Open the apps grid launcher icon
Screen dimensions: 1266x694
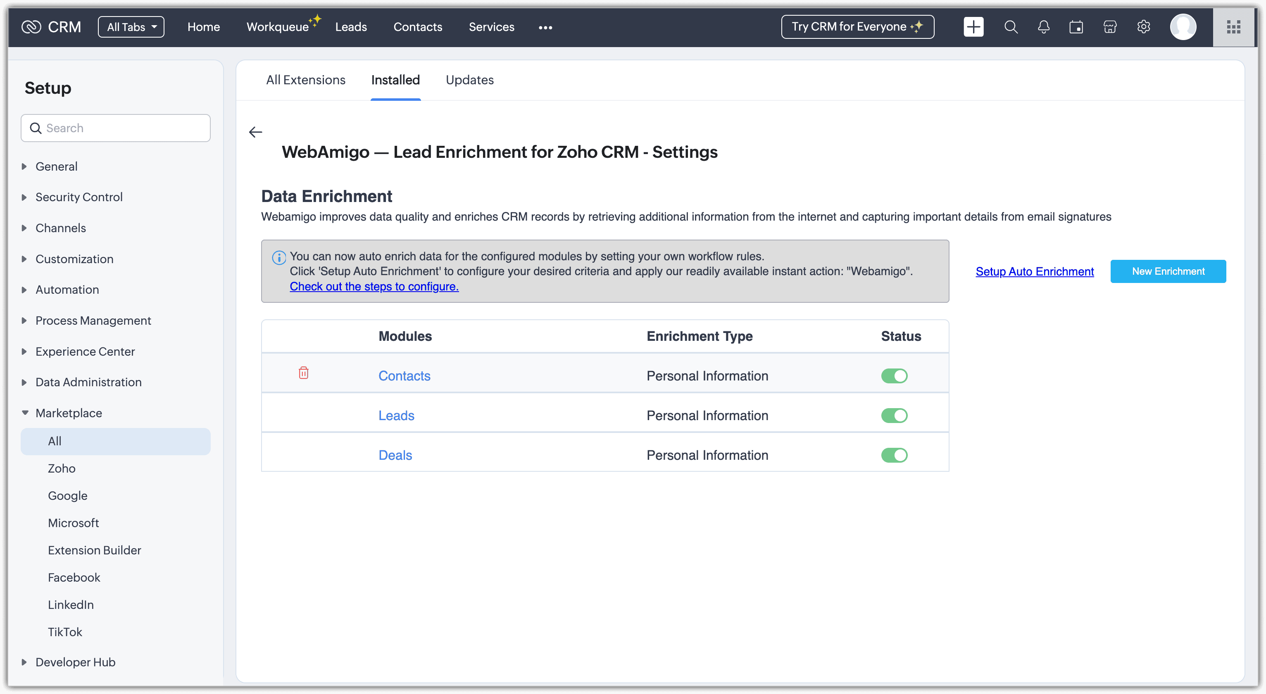1233,26
